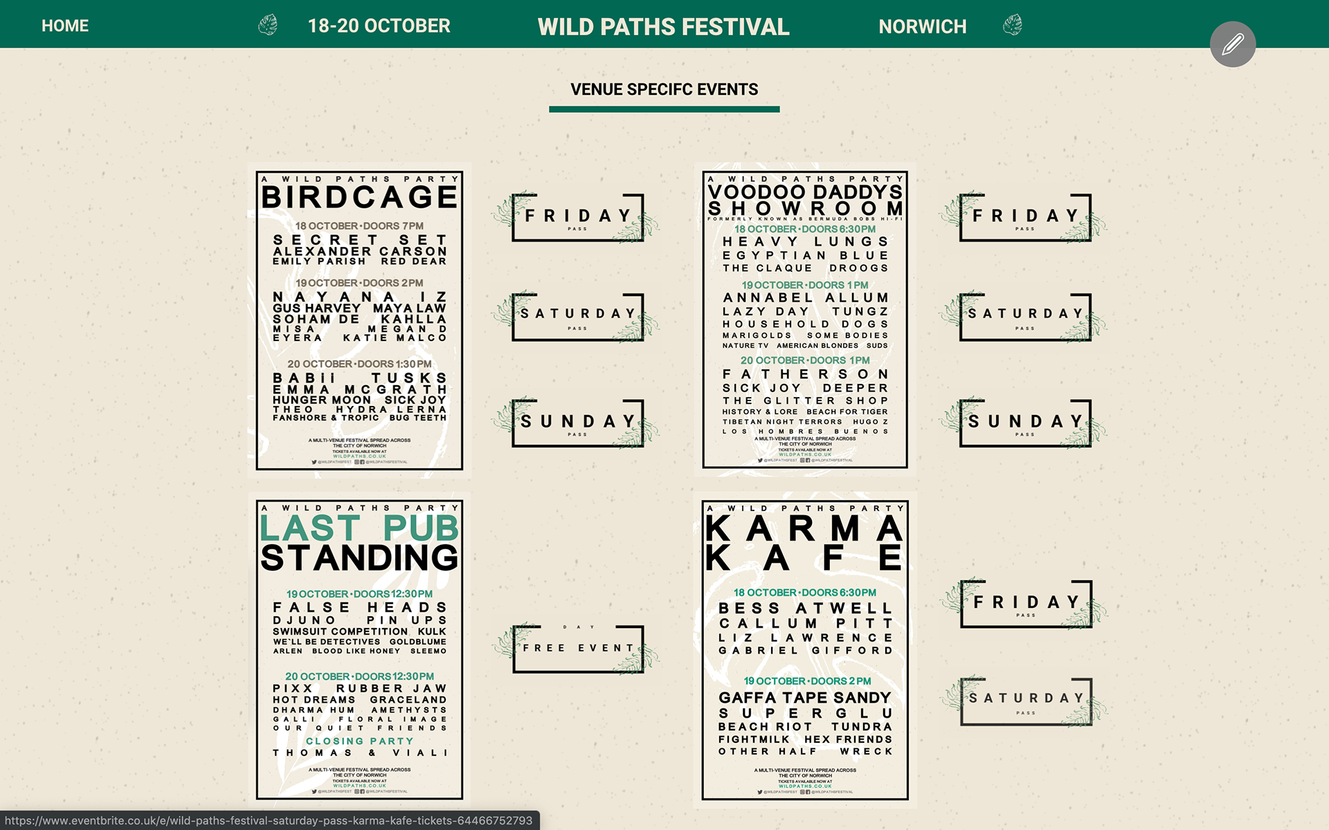Click the 18-20 October header text
Viewport: 1329px width, 830px height.
(x=379, y=26)
